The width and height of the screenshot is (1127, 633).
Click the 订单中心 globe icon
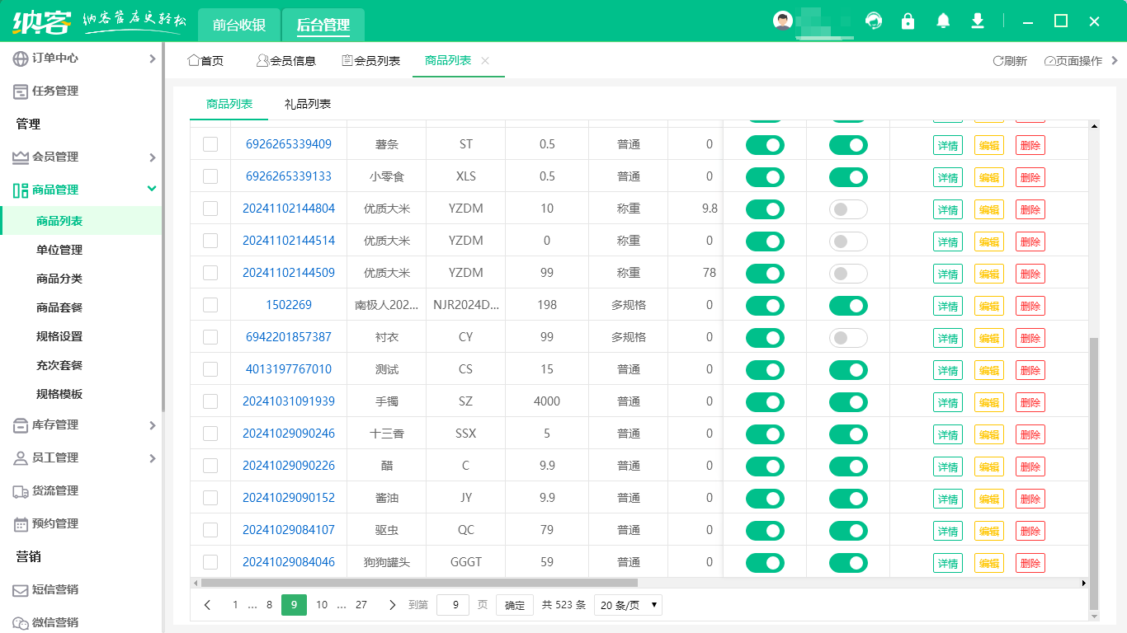point(20,59)
